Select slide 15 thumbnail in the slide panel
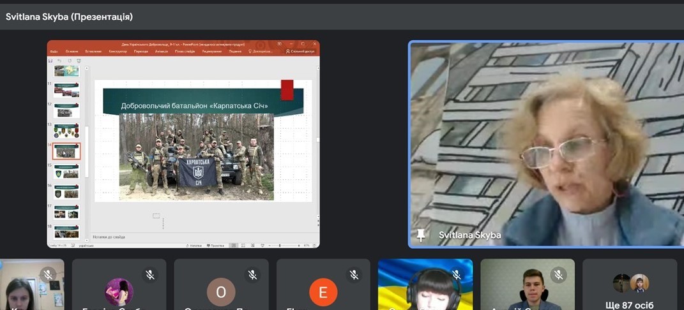 click(x=66, y=172)
